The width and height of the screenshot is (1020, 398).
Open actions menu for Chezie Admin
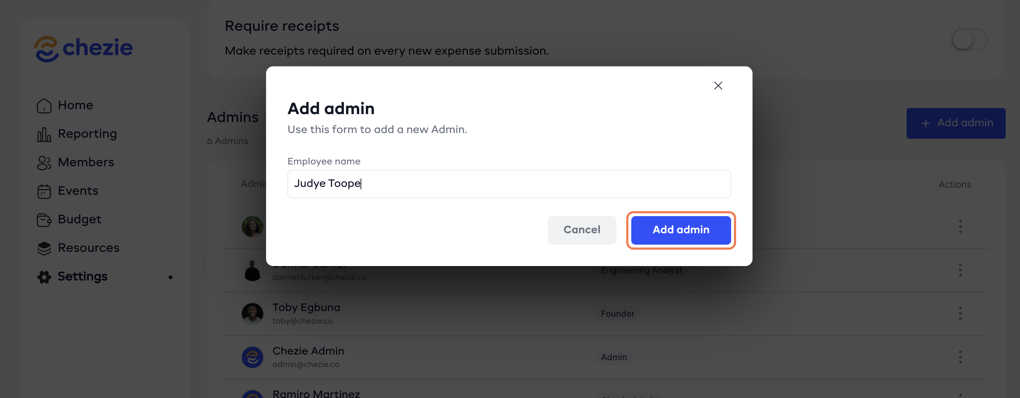pos(960,357)
